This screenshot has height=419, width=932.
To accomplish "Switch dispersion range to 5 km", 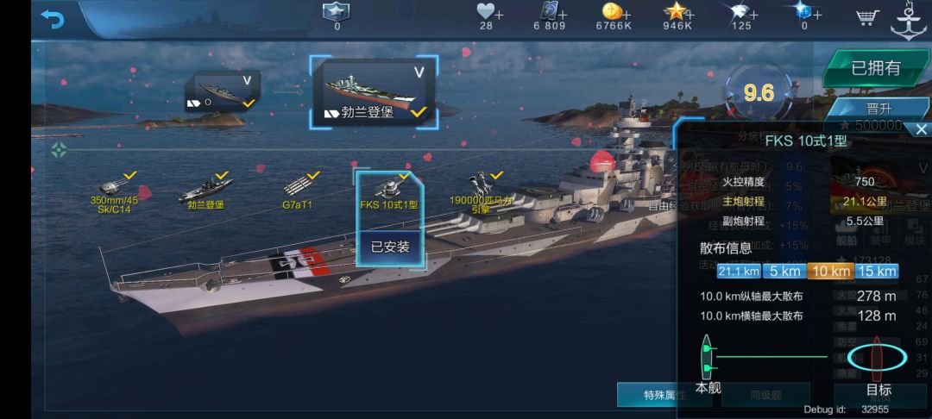I will click(x=784, y=272).
